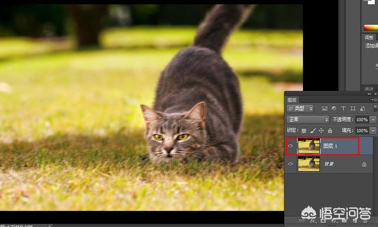Open the 正常 blend mode dropdown

307,119
